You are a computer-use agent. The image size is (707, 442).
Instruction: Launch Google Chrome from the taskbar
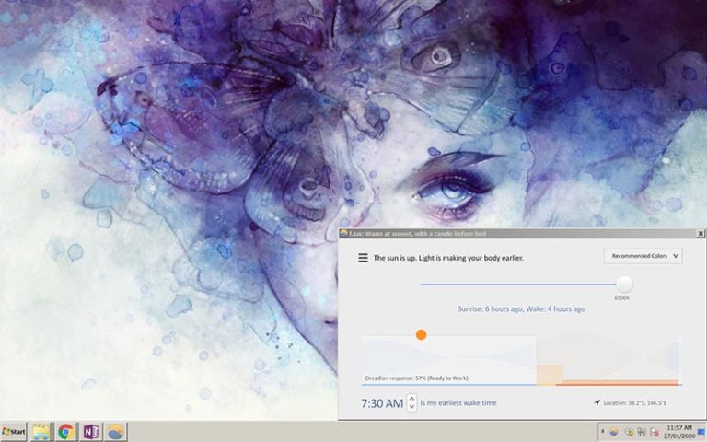(x=66, y=432)
